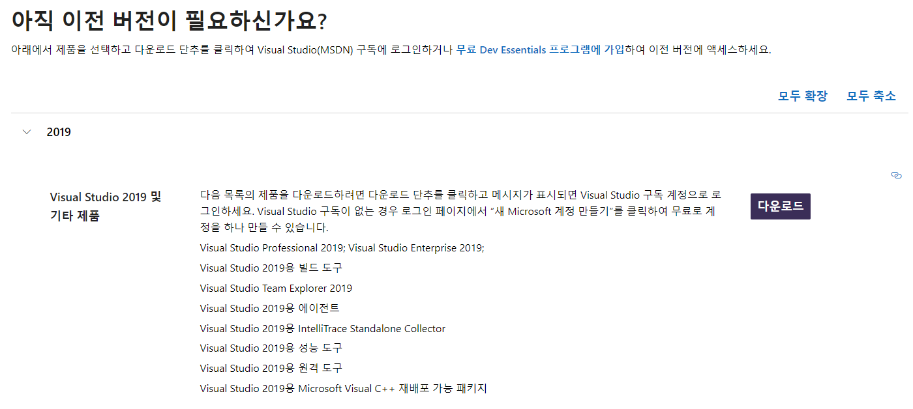Select Visual Studio 2019용 빌드 도구 text

point(271,268)
